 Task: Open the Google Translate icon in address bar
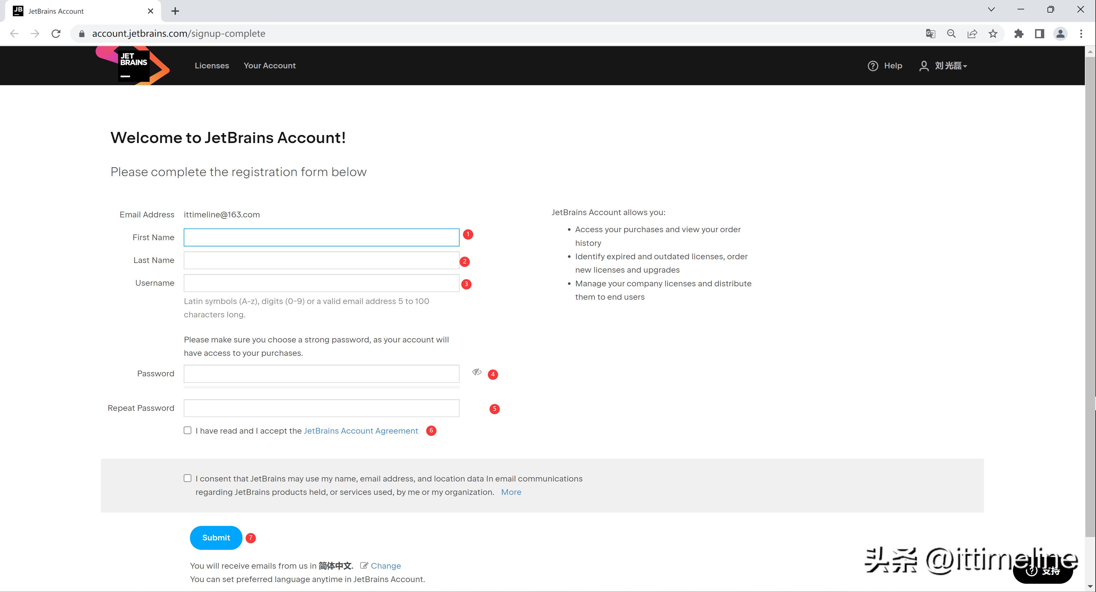(930, 34)
